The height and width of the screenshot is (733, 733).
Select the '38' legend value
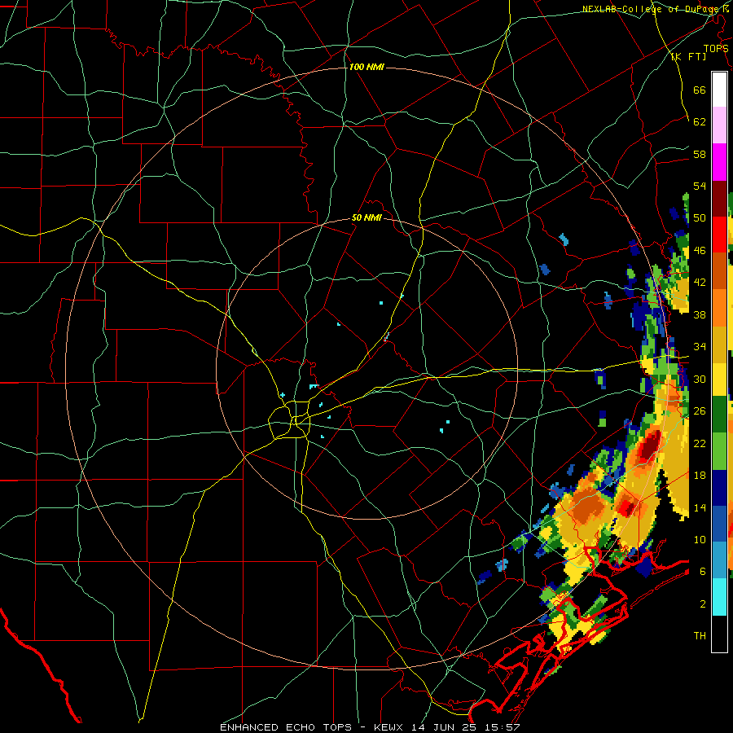click(x=700, y=314)
